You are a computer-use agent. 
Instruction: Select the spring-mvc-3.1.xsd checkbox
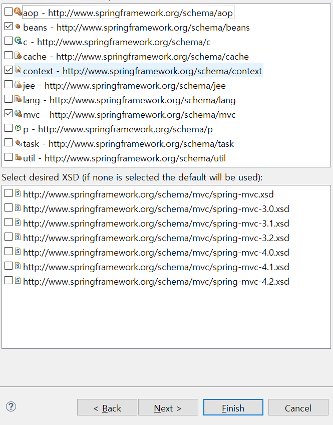(x=9, y=222)
